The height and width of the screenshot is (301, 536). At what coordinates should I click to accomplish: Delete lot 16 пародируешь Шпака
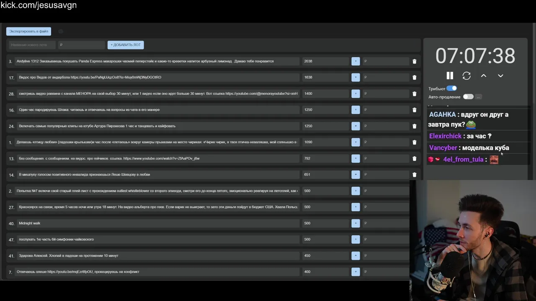[x=415, y=110]
